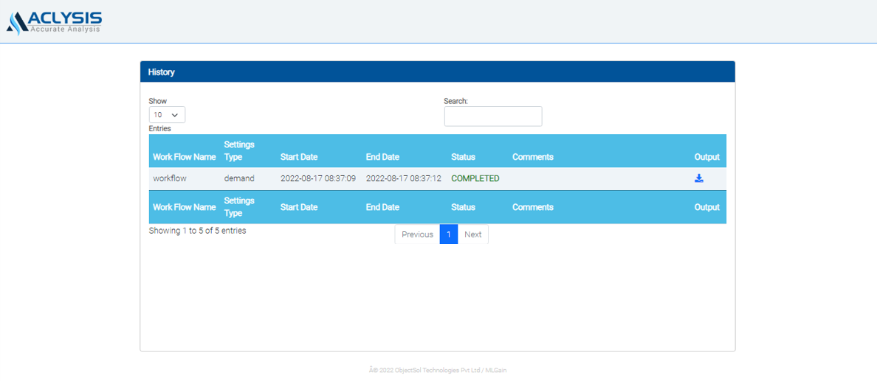
Task: Click start date 2022-08-17 08:37:09
Action: click(x=317, y=178)
